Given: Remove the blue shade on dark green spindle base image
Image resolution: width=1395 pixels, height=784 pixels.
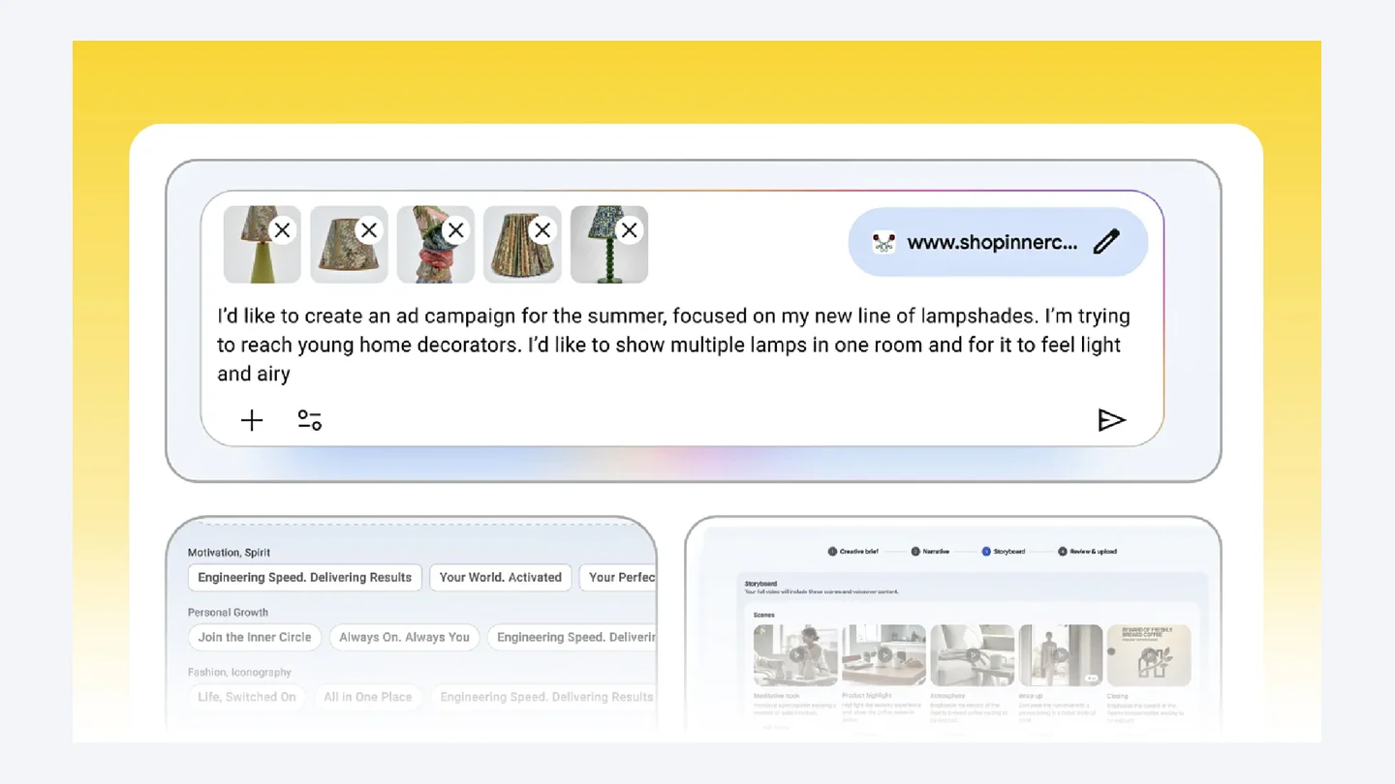Looking at the screenshot, I should pyautogui.click(x=630, y=230).
